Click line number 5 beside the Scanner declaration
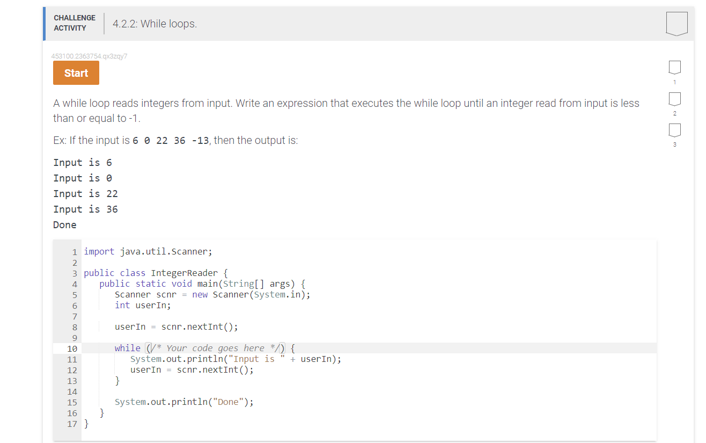Viewport: 706px width, 443px height. (74, 294)
